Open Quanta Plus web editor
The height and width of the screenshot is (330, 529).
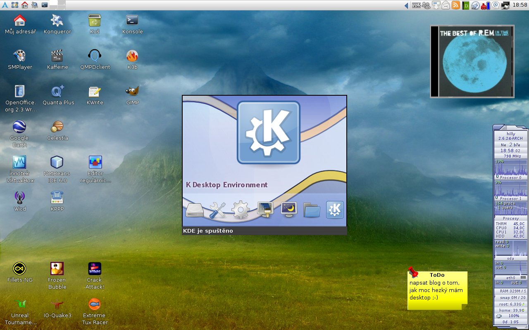(58, 95)
